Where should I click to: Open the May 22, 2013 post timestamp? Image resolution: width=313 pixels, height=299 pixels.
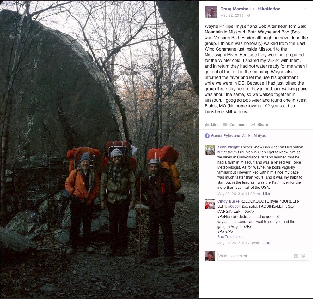tap(232, 15)
